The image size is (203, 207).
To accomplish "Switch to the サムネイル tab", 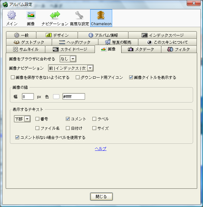I will [26, 49].
